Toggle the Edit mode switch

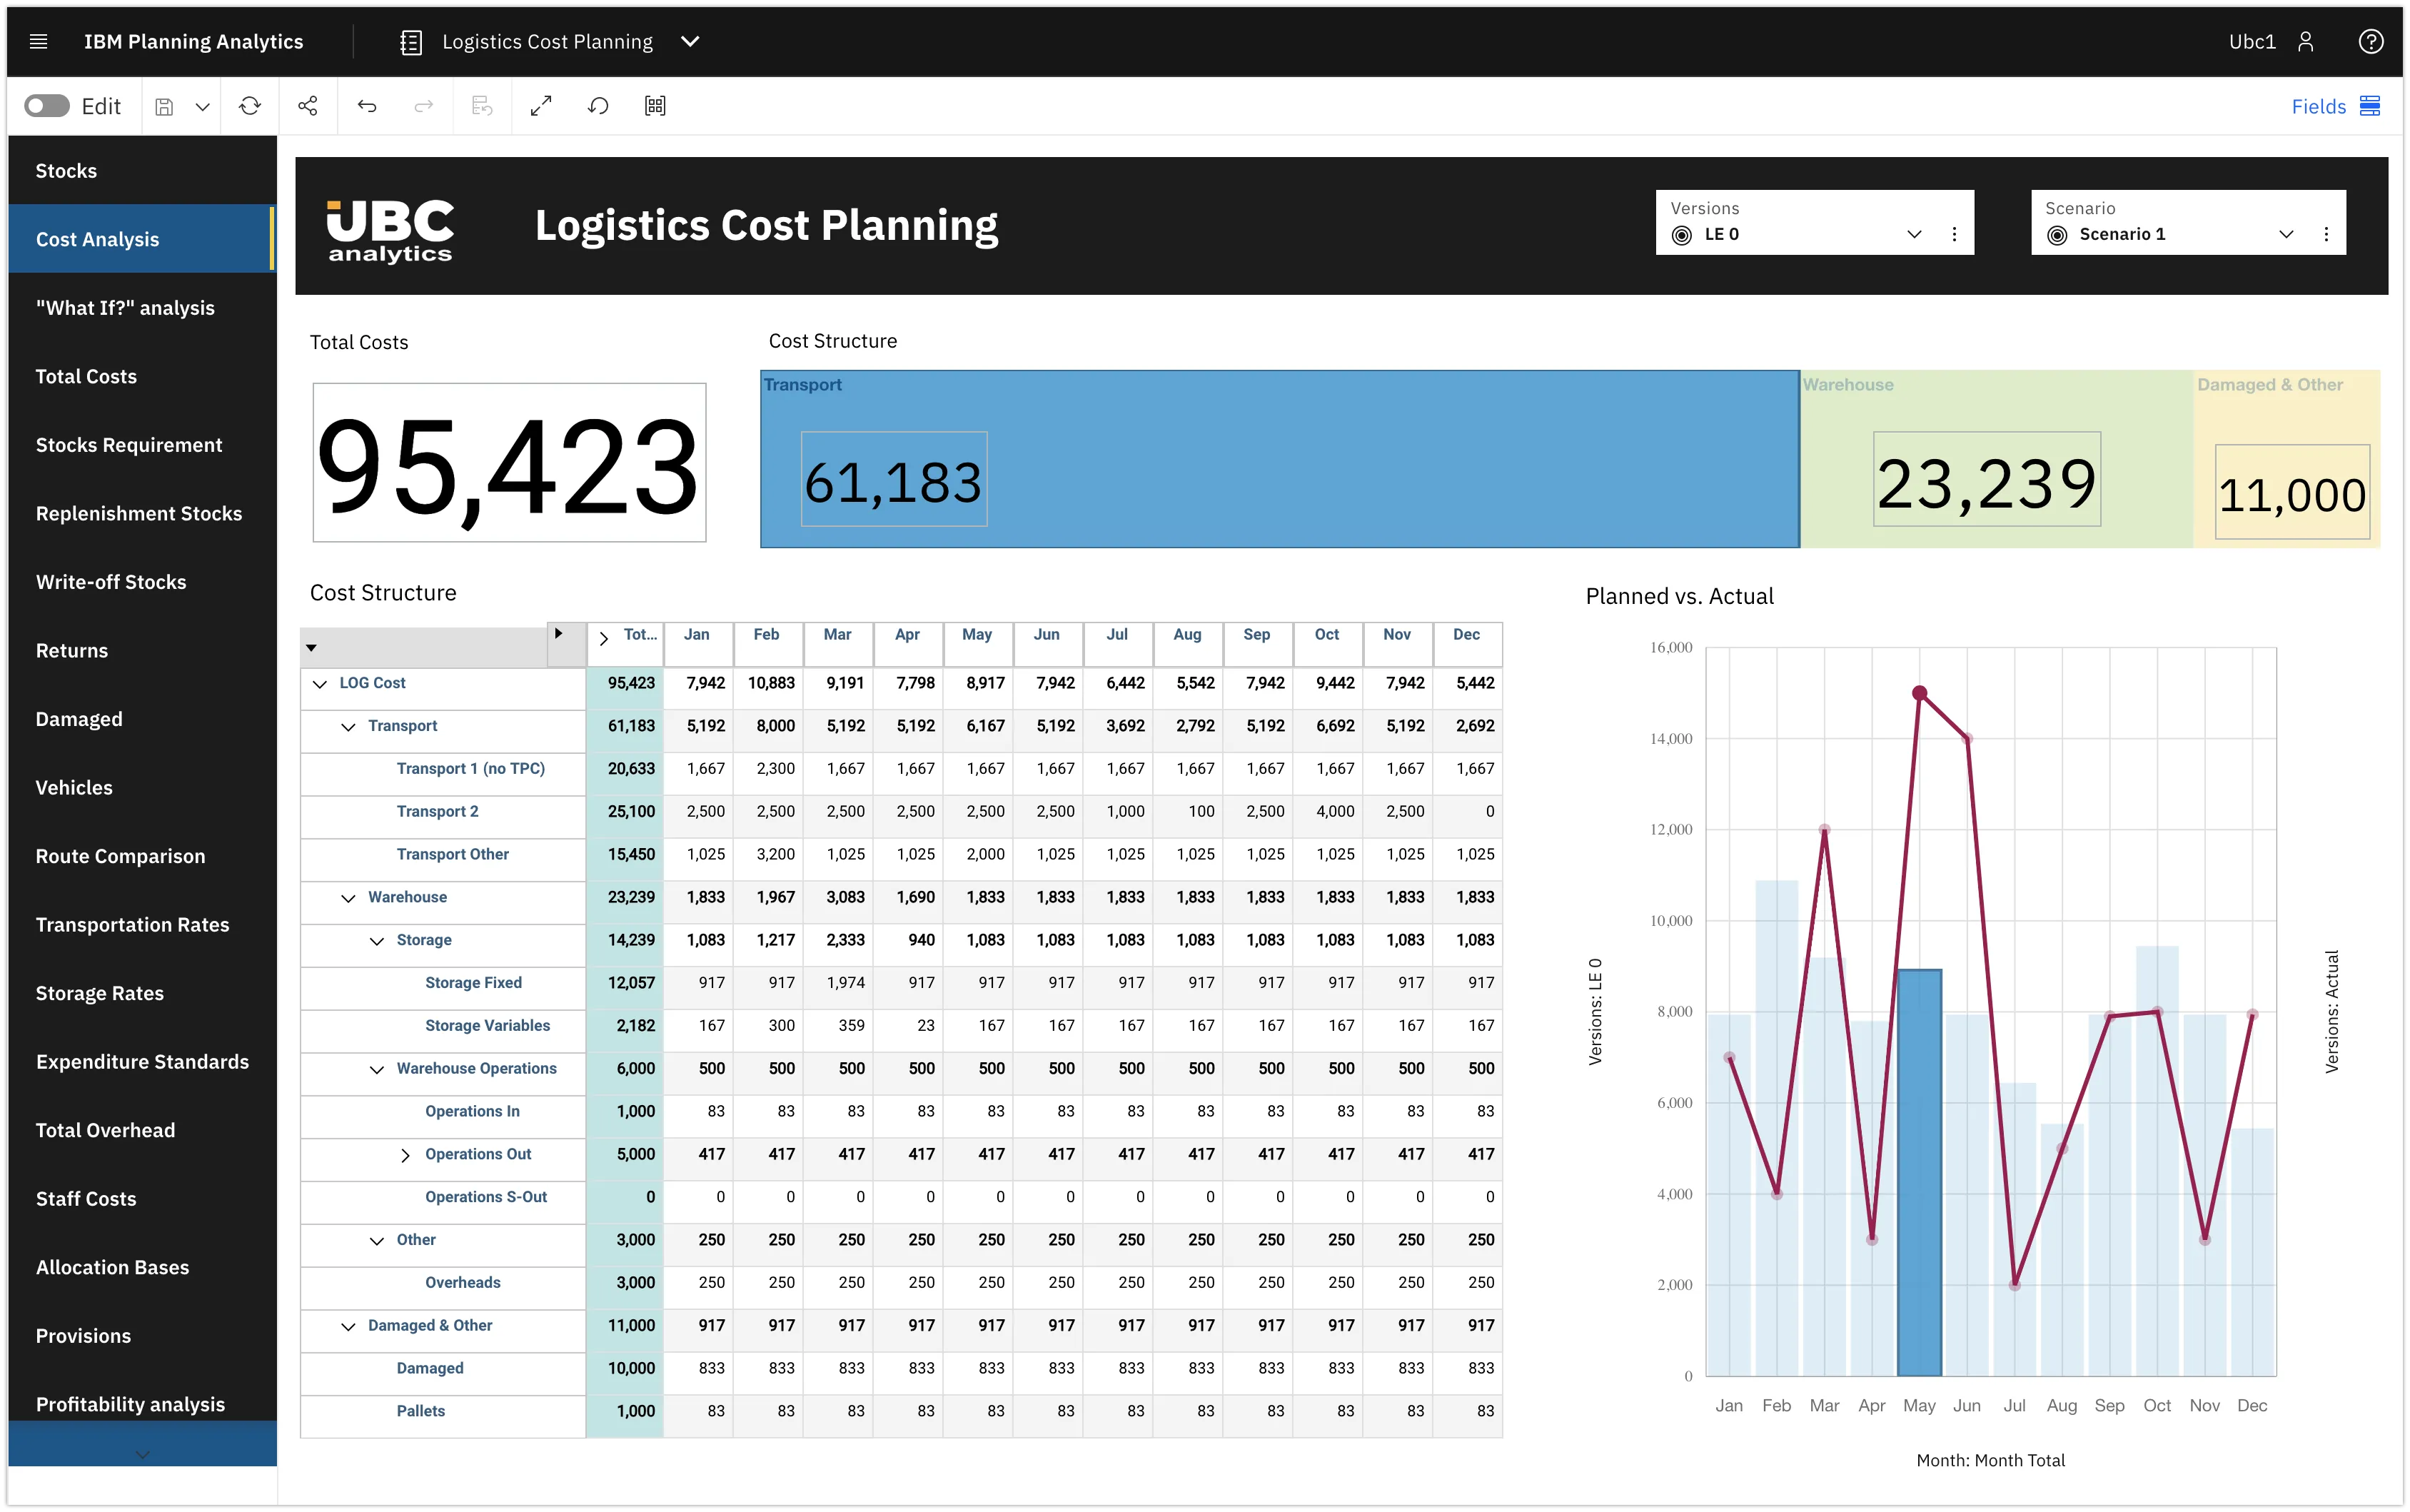tap(47, 106)
